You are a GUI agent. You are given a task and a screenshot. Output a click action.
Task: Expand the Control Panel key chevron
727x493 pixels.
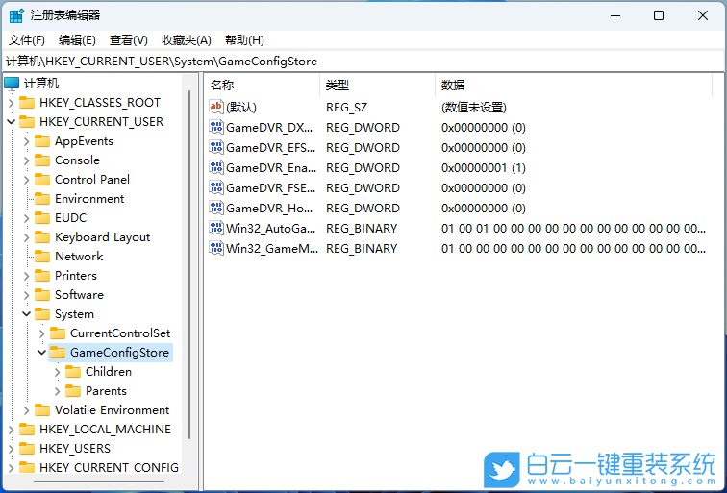pyautogui.click(x=26, y=180)
